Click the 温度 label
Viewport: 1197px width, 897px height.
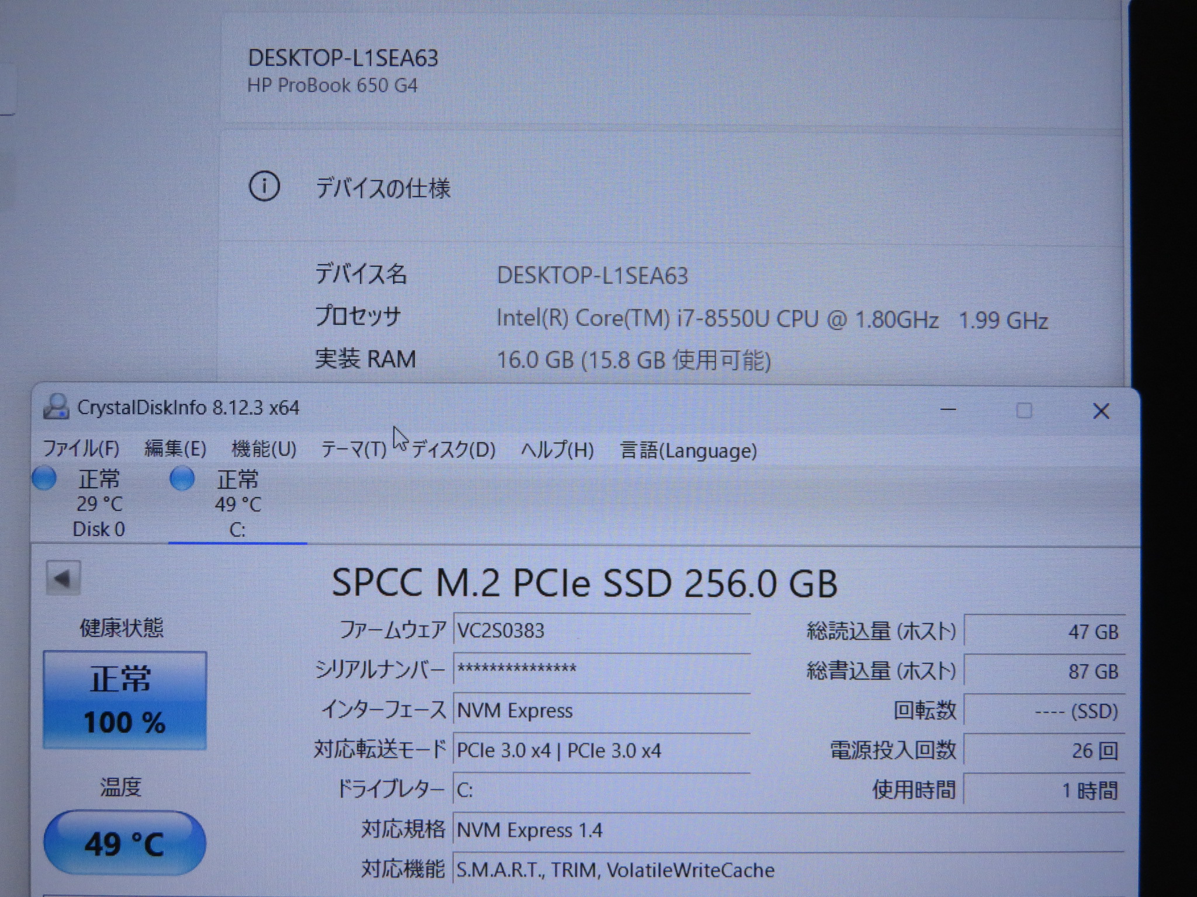click(x=121, y=787)
